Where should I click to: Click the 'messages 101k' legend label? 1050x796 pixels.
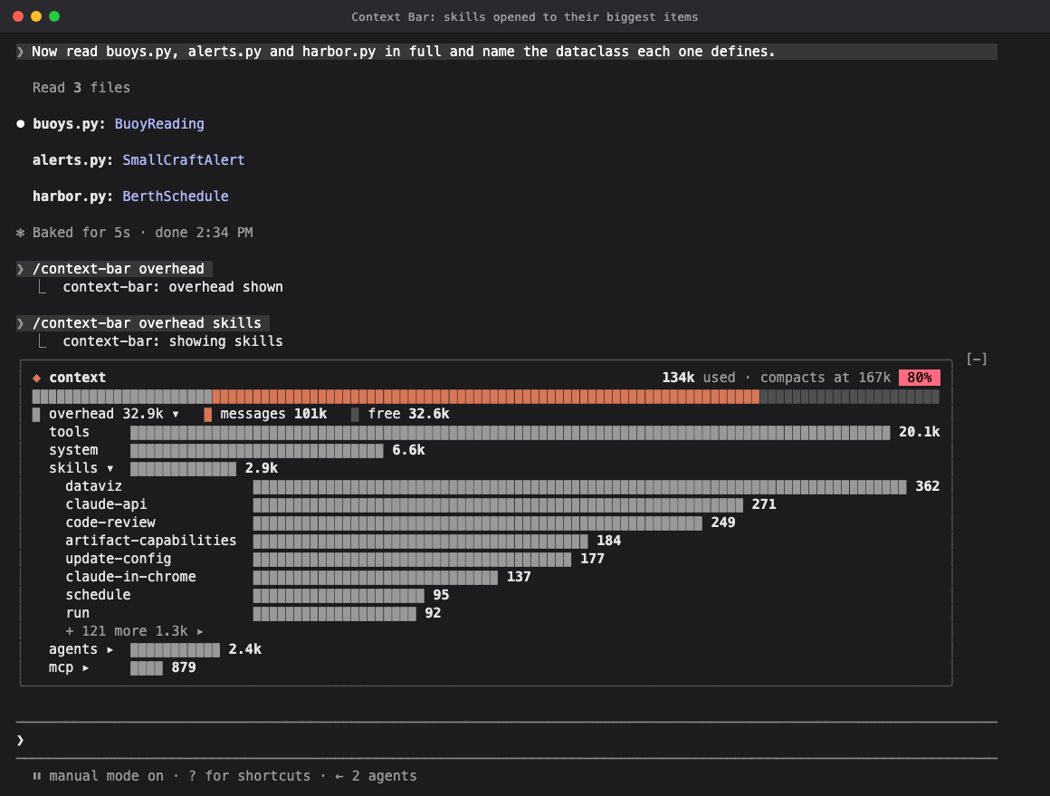(273, 414)
